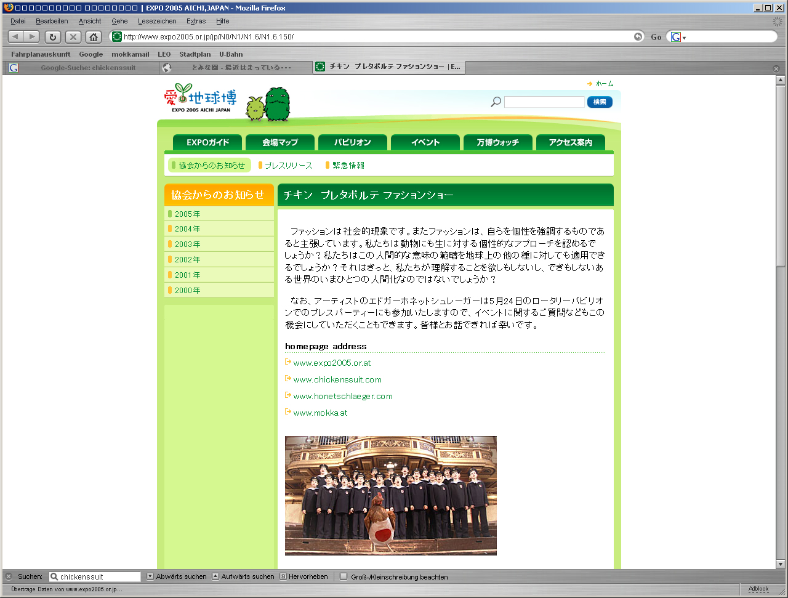This screenshot has height=598, width=788.
Task: Click the round Go arrow in the address bar
Action: point(638,37)
